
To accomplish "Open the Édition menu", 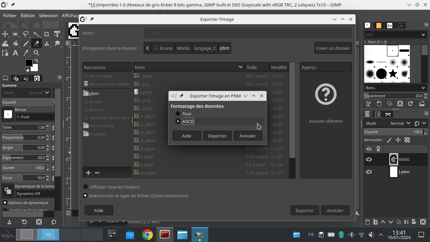I will point(28,15).
